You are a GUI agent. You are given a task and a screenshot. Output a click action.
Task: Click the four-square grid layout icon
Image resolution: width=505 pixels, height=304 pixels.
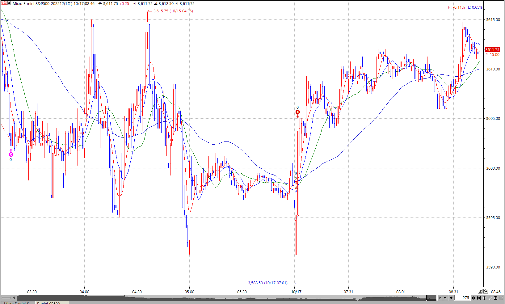point(495,298)
